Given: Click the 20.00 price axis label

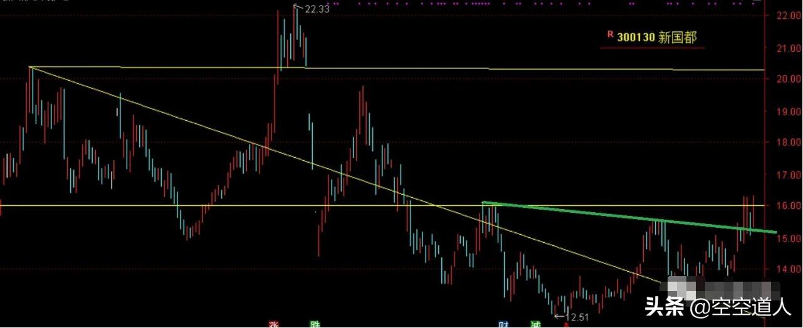Looking at the screenshot, I should [789, 79].
